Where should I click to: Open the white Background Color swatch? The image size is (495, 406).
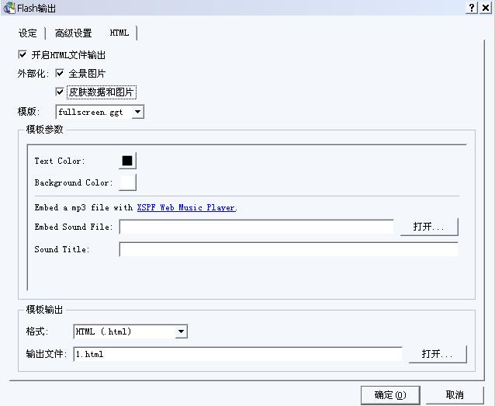coord(127,182)
